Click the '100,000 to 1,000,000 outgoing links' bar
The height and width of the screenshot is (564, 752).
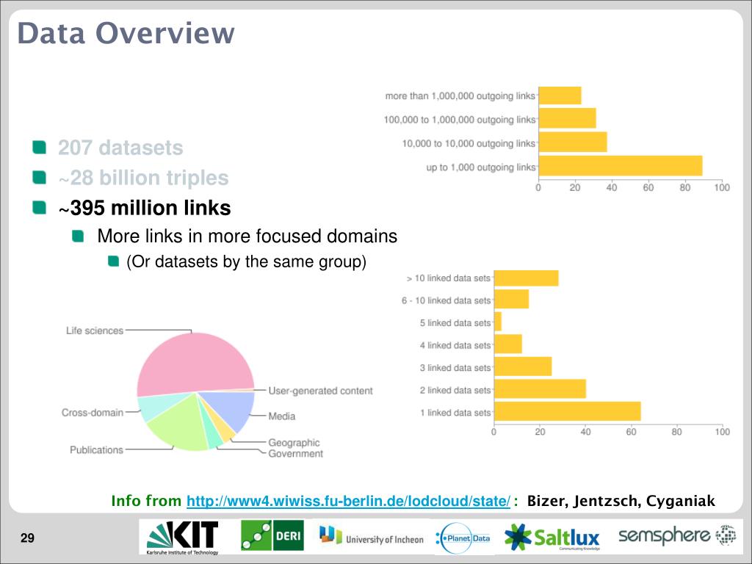(568, 118)
